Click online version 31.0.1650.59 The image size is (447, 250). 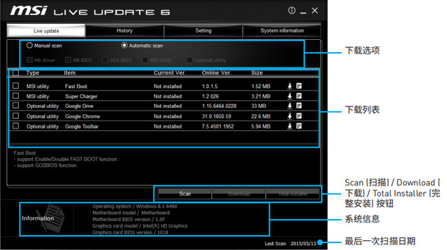pyautogui.click(x=217, y=117)
